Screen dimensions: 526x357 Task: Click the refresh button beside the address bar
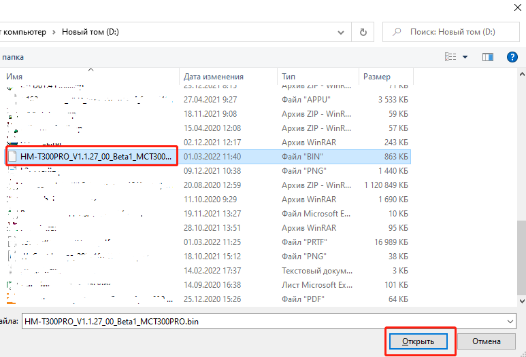point(364,31)
